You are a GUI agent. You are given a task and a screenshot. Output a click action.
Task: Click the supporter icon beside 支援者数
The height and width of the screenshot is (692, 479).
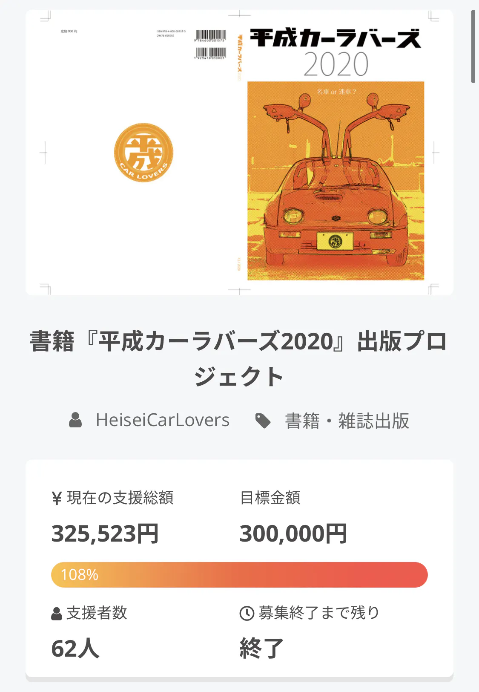click(57, 614)
